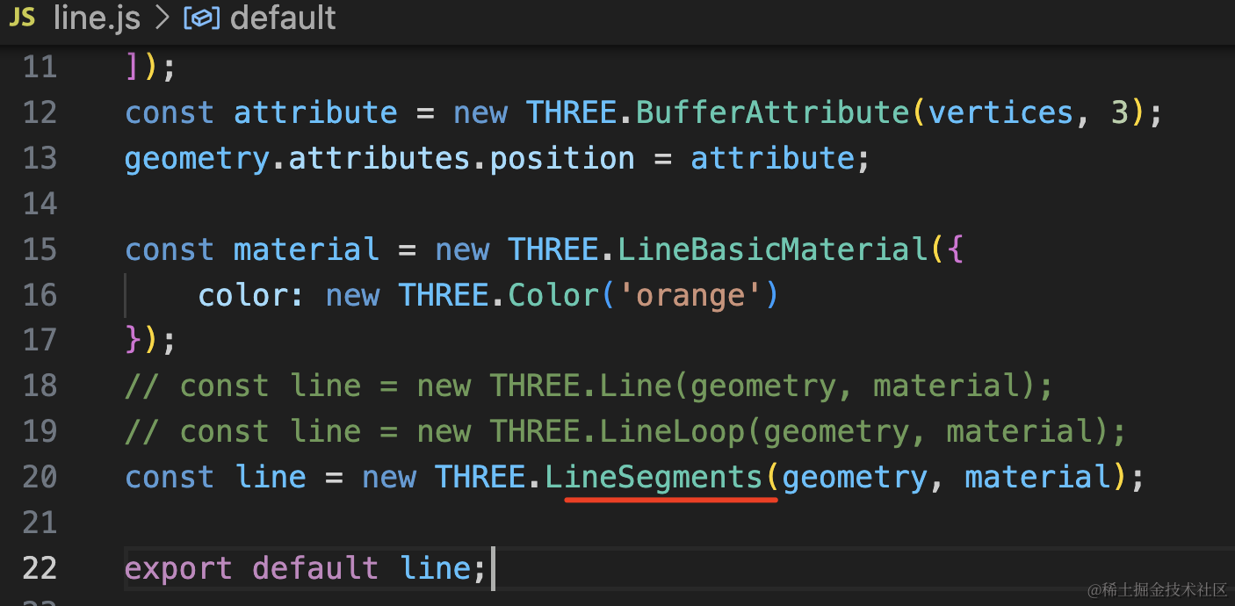The image size is (1235, 606).
Task: Click line number 22 in gutter
Action: tap(40, 568)
